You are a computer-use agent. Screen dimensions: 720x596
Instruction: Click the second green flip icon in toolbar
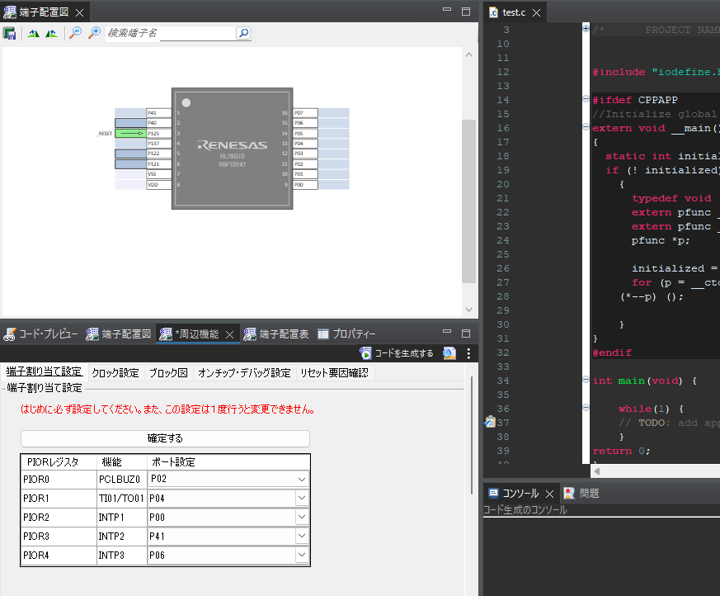pos(51,33)
